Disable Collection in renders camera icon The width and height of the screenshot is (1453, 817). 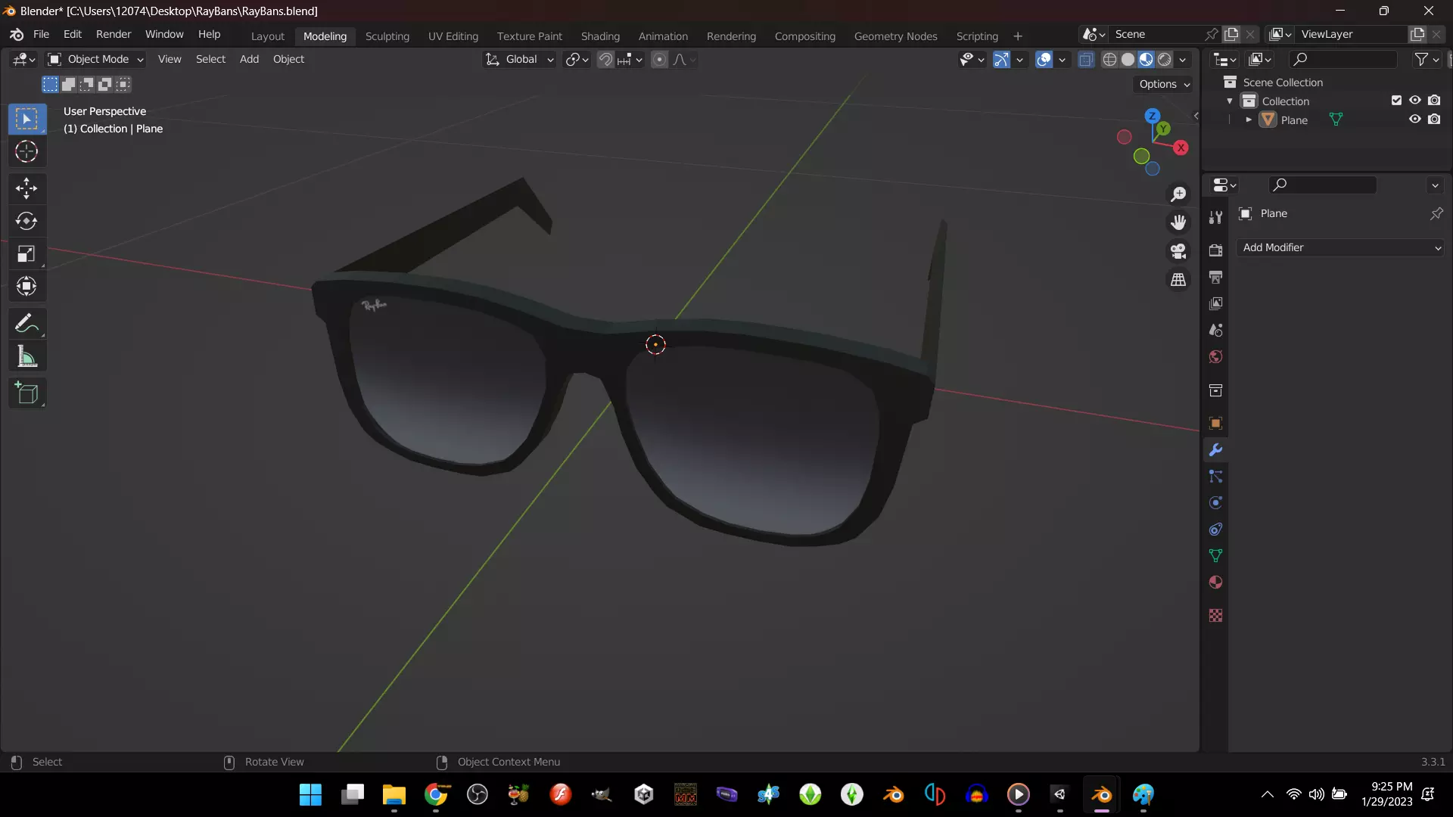1434,101
